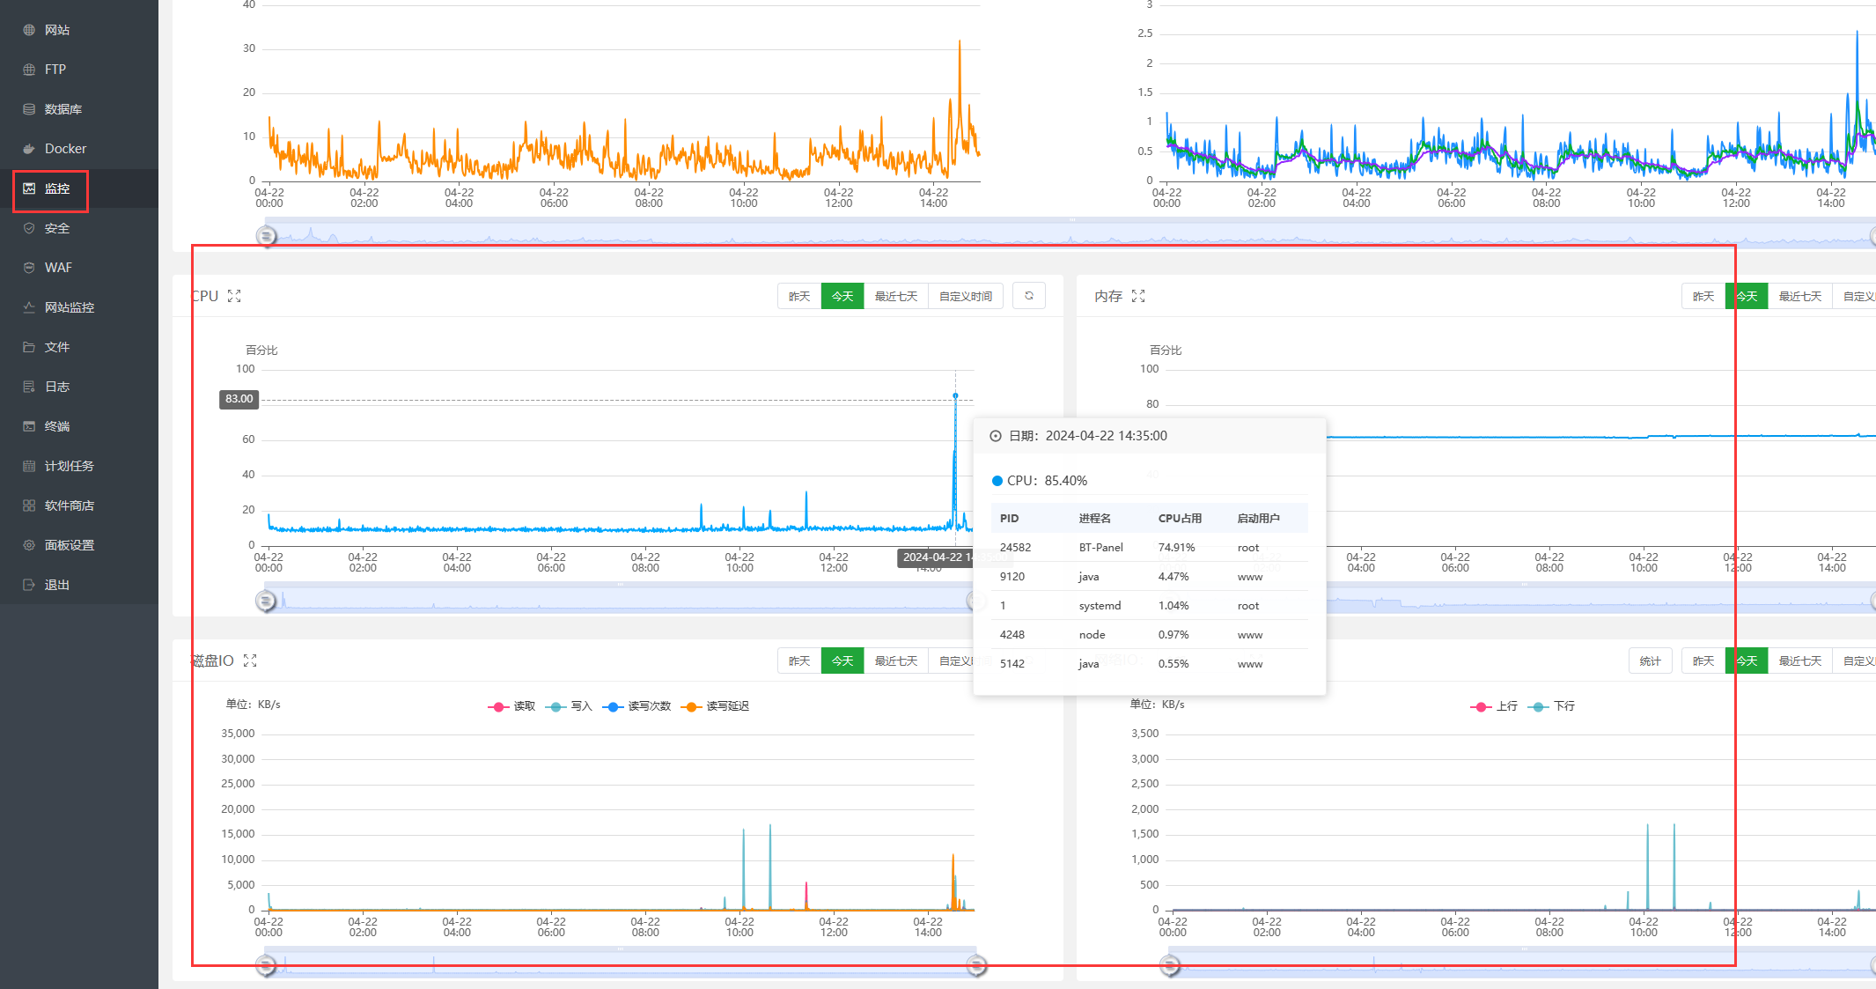Image resolution: width=1876 pixels, height=989 pixels.
Task: Click 最近七天 in the network panel
Action: (x=1800, y=661)
